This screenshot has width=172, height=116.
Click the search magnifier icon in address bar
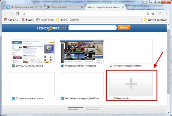pos(24,14)
